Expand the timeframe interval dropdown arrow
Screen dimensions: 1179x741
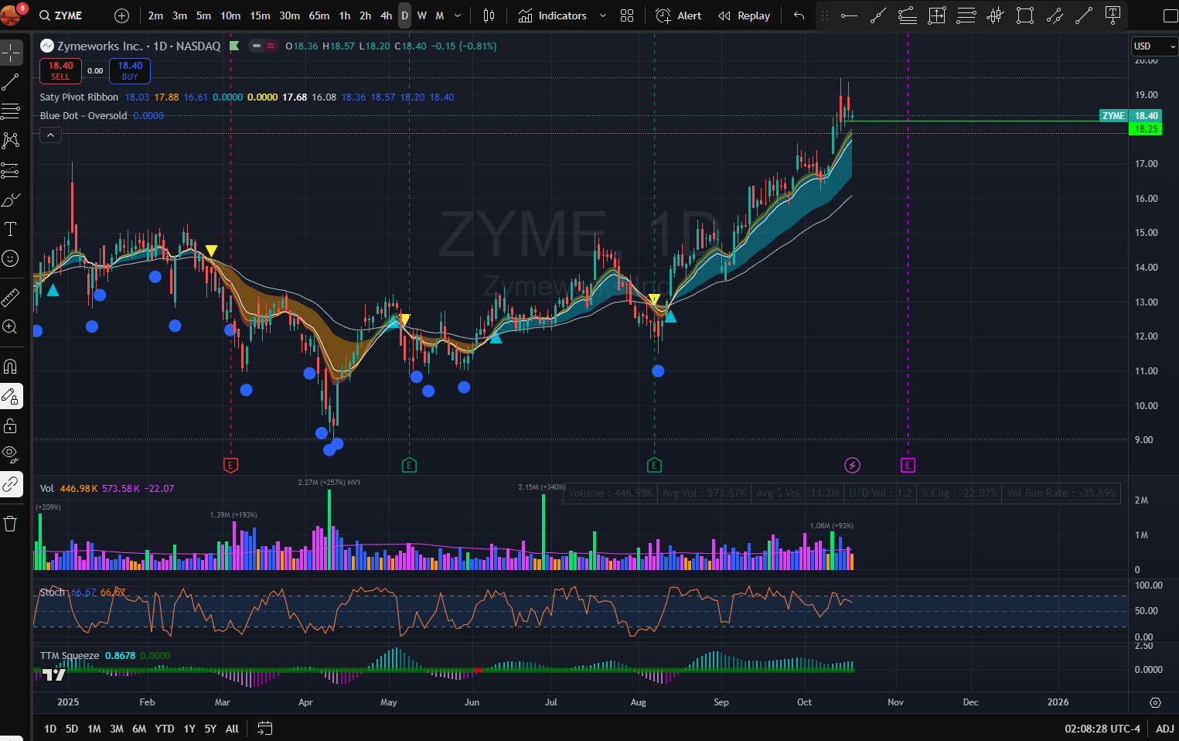[x=458, y=15]
